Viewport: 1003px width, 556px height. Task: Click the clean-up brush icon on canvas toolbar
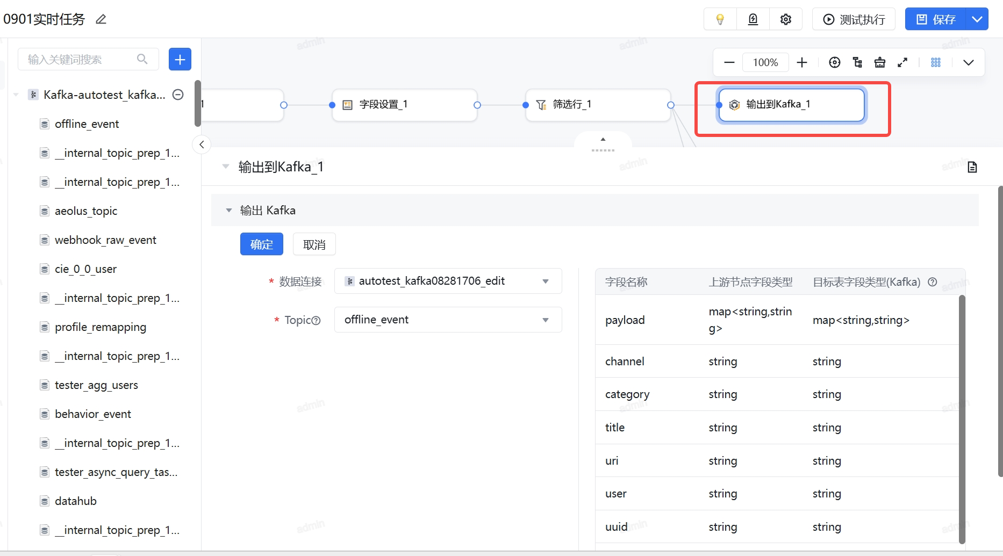point(880,62)
